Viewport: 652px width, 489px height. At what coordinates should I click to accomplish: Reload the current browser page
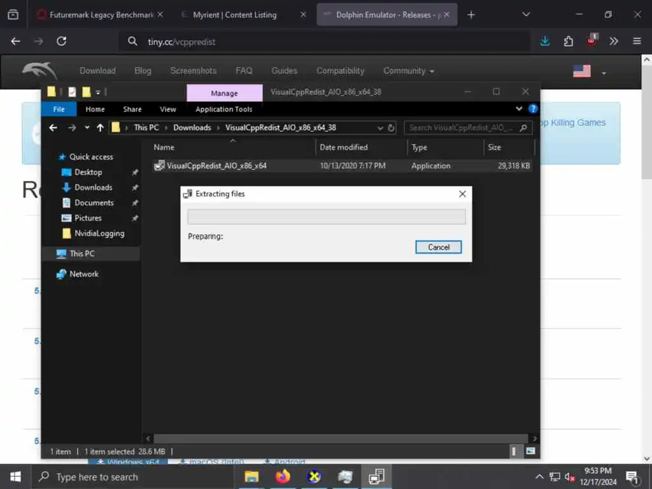coord(62,41)
